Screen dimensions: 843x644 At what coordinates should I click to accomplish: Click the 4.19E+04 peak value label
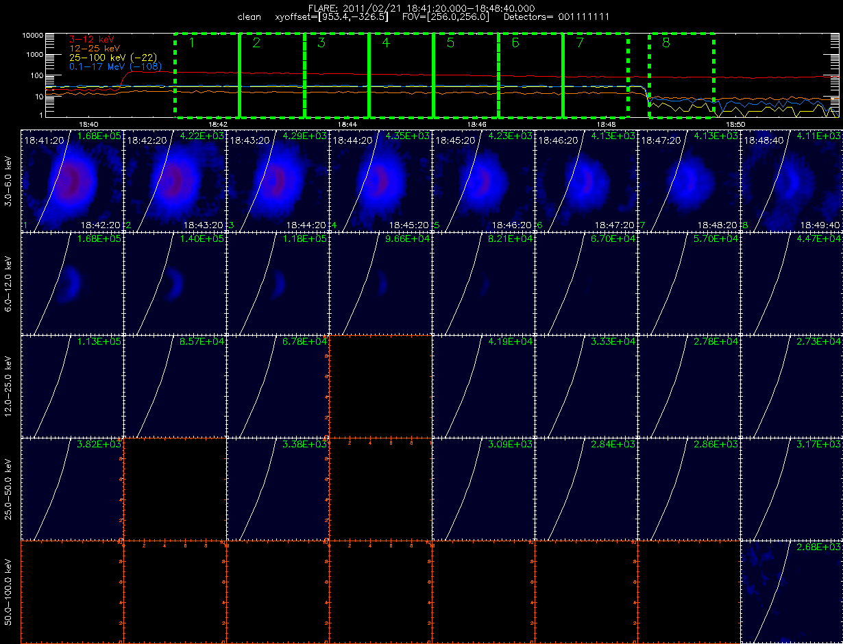click(x=511, y=342)
